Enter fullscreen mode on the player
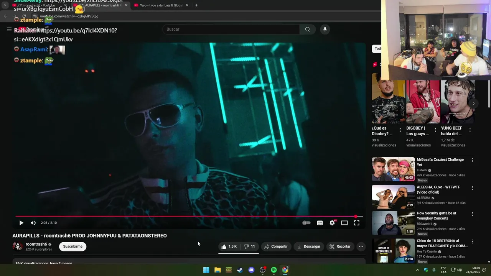 tap(357, 223)
